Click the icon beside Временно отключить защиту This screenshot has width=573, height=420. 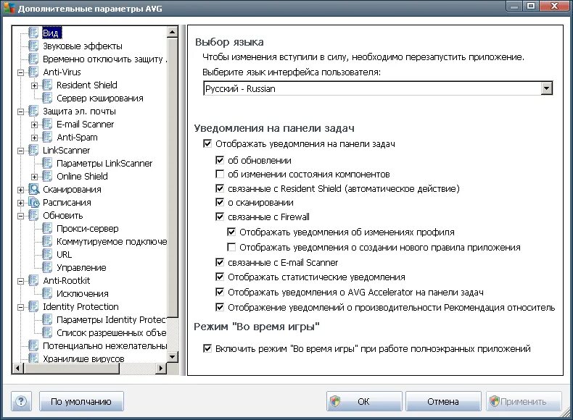[33, 59]
